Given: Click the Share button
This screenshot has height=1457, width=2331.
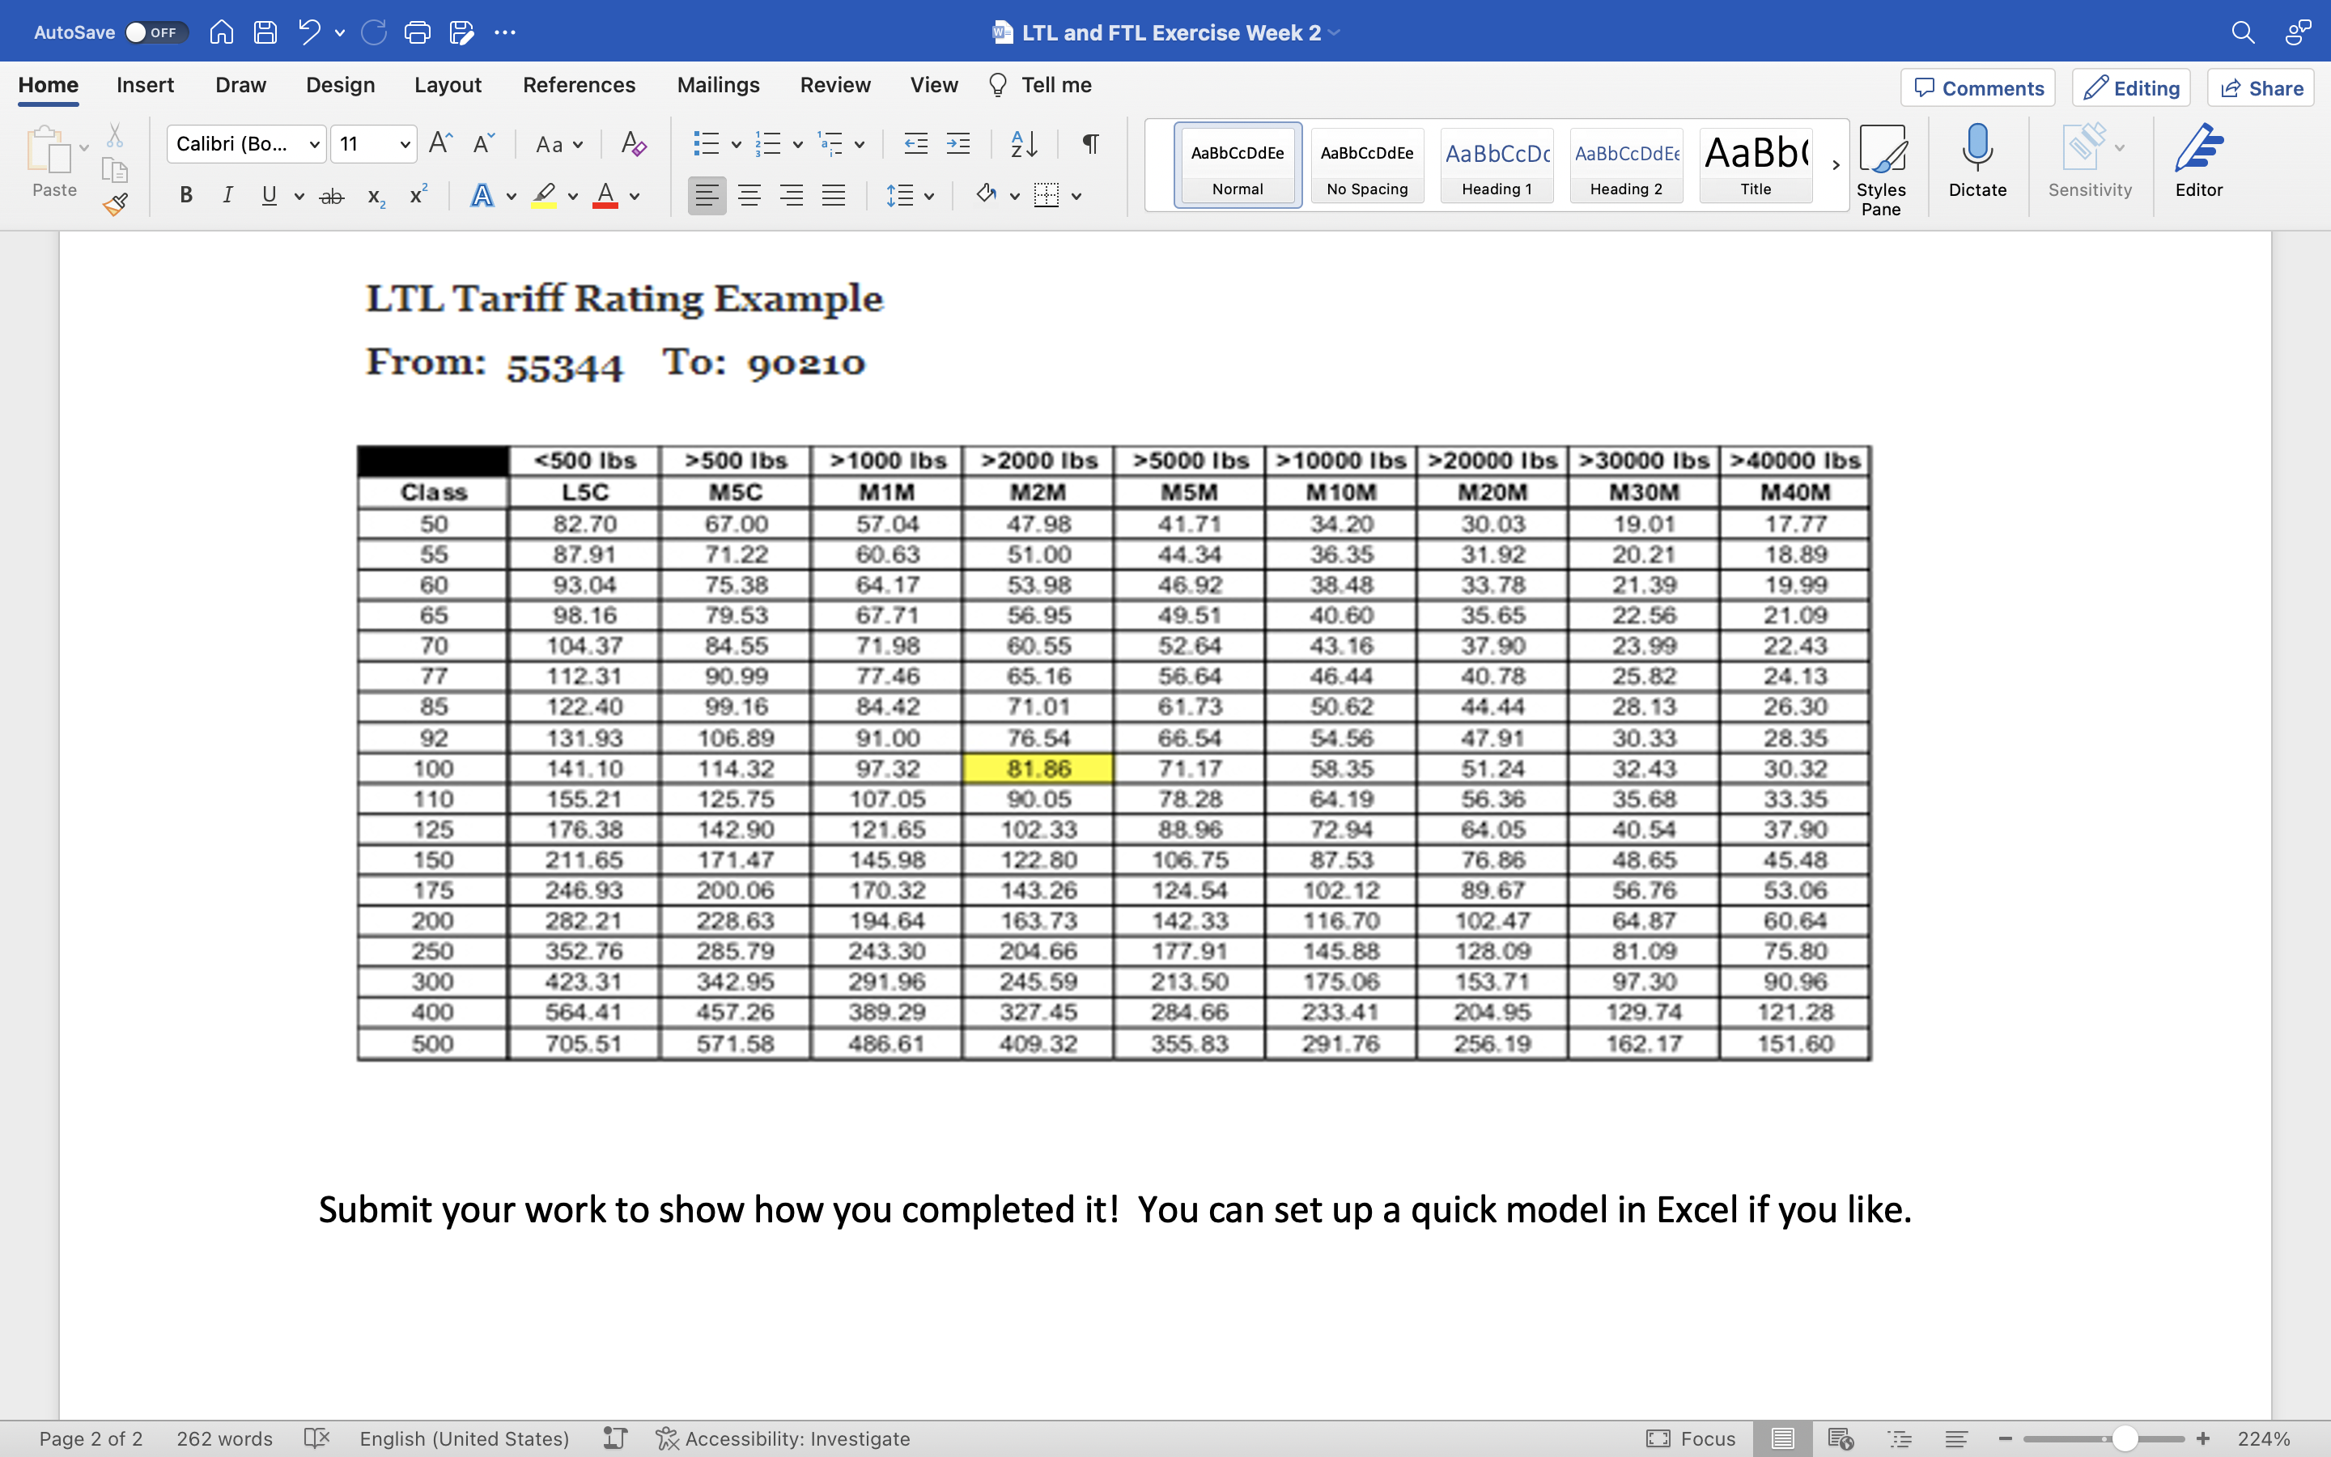Looking at the screenshot, I should click(x=2260, y=87).
